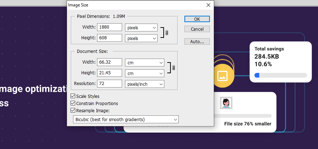Click the 'Document Size:' group label
The image size is (318, 149).
(x=92, y=51)
